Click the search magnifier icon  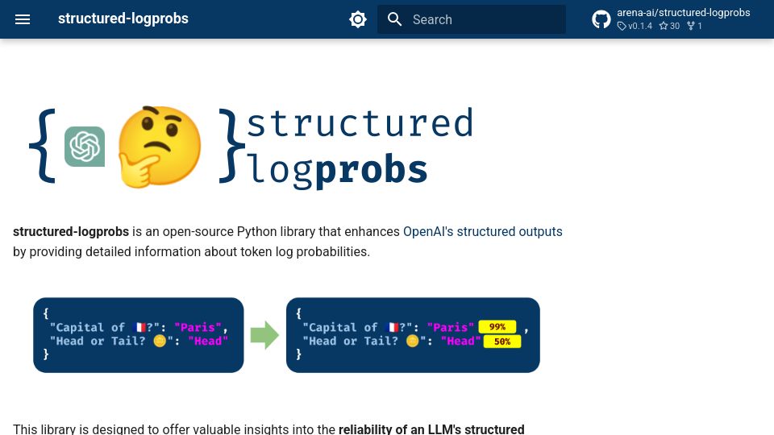(394, 19)
